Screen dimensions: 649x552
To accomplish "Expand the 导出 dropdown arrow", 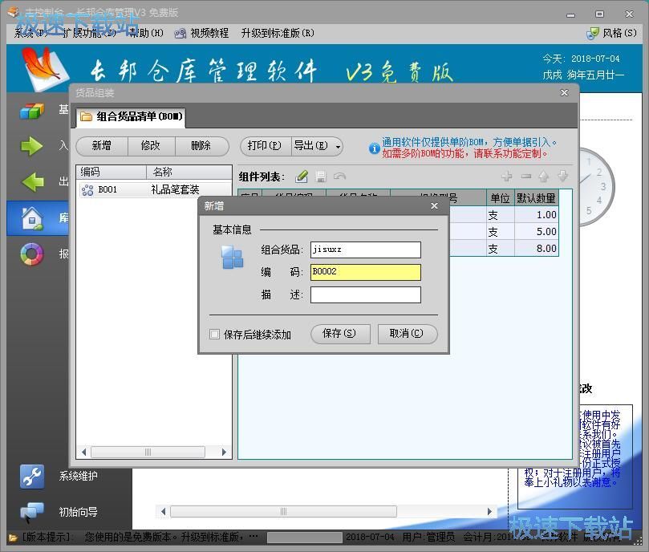I will (338, 147).
